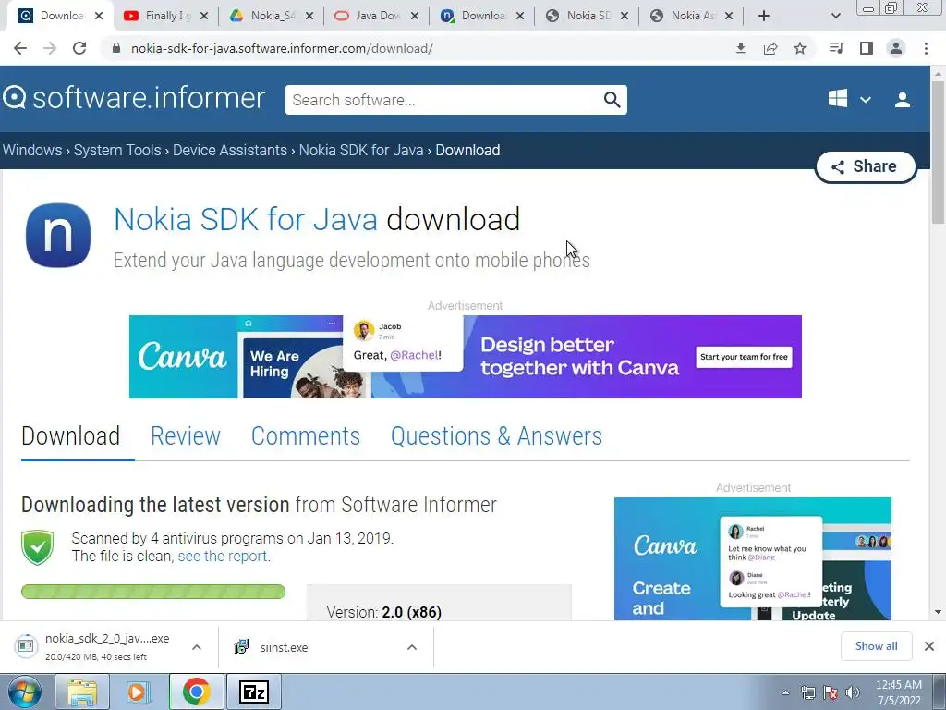Click the Windows platform icon in header
The width and height of the screenshot is (946, 710).
pos(837,98)
